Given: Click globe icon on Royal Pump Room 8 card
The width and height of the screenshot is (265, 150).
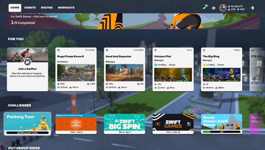Looking at the screenshot, I should [x=58, y=50].
